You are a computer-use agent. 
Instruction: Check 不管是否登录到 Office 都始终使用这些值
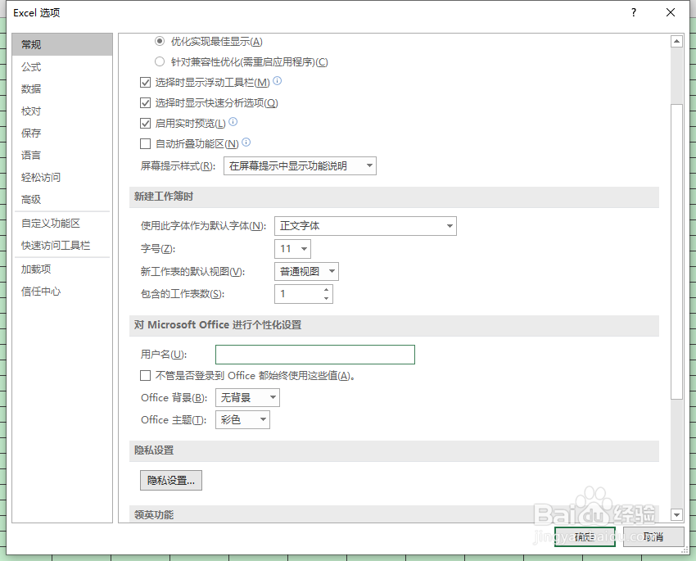[145, 376]
